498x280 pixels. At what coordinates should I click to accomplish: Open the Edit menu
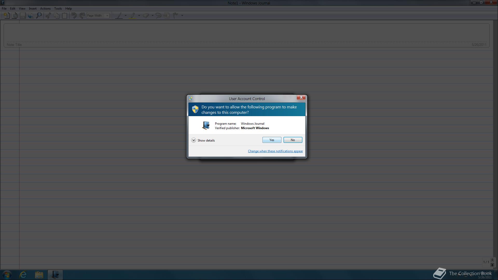coord(12,9)
